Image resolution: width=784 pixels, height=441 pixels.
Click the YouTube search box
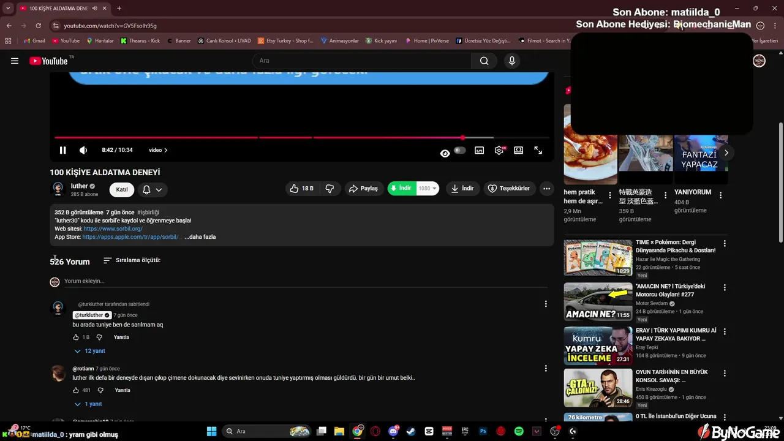(x=361, y=61)
